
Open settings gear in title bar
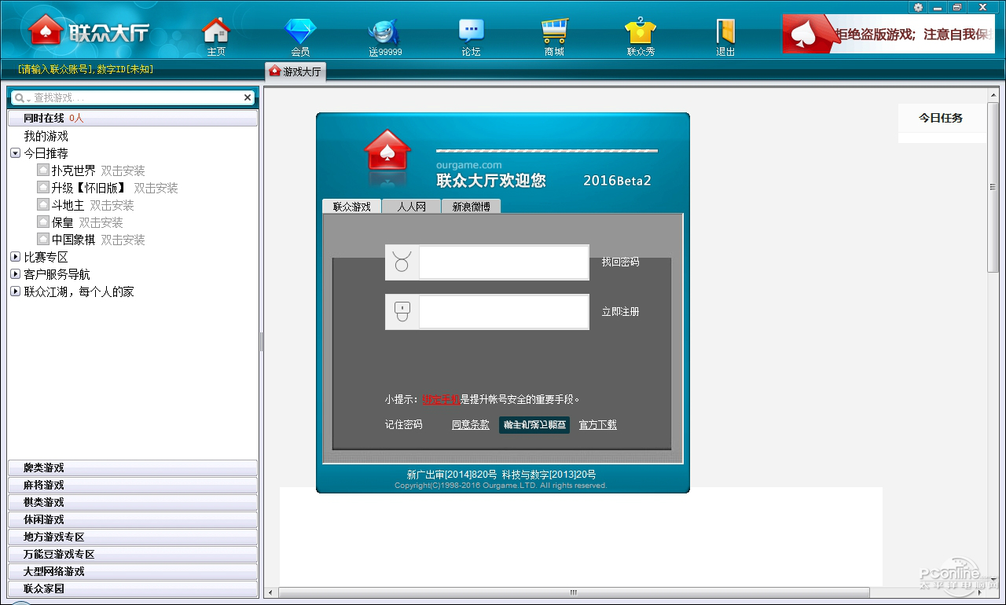(918, 7)
